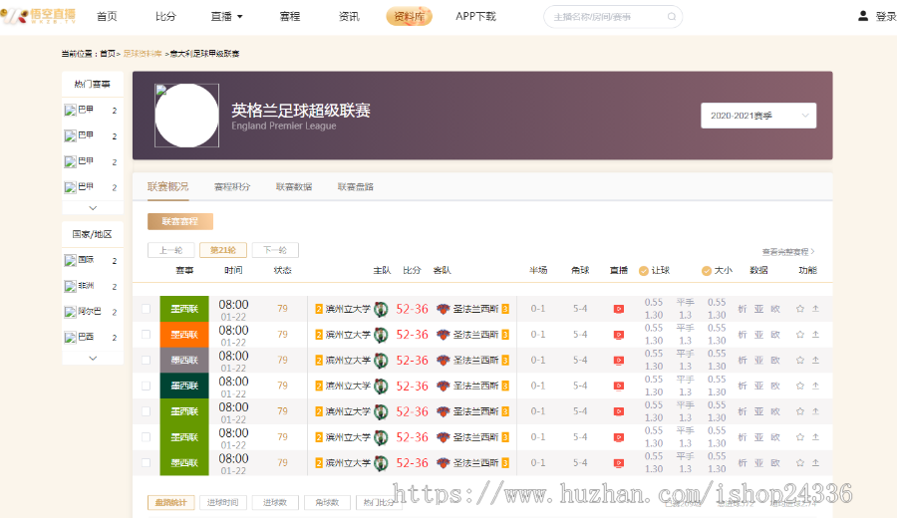Switch to the 联赛数据 tab
897x518 pixels.
(x=294, y=186)
